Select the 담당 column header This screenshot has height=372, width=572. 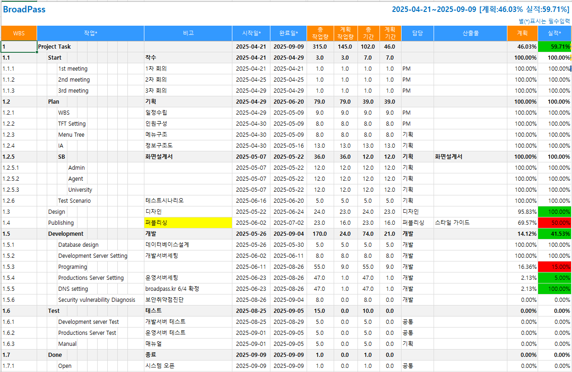click(417, 33)
